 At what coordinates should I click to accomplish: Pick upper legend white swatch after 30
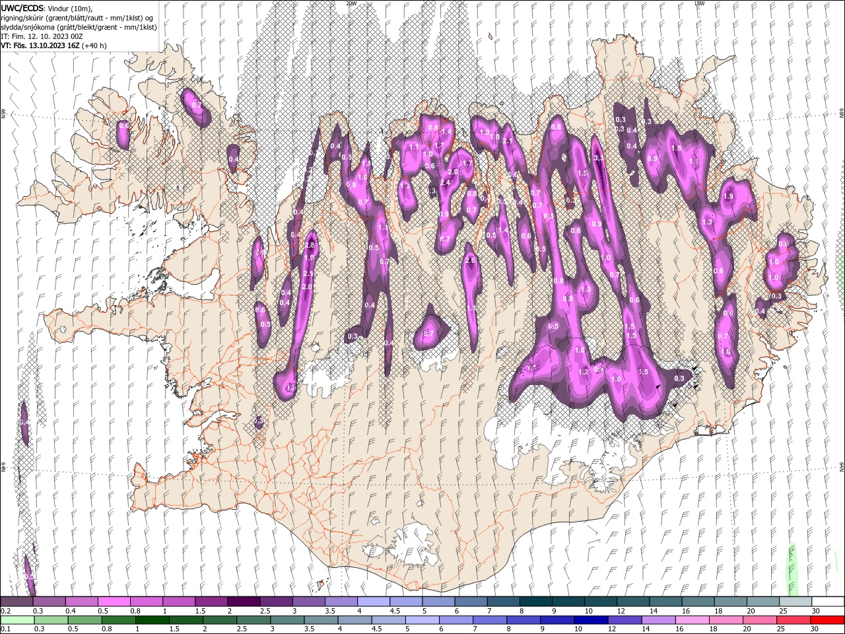pyautogui.click(x=827, y=602)
